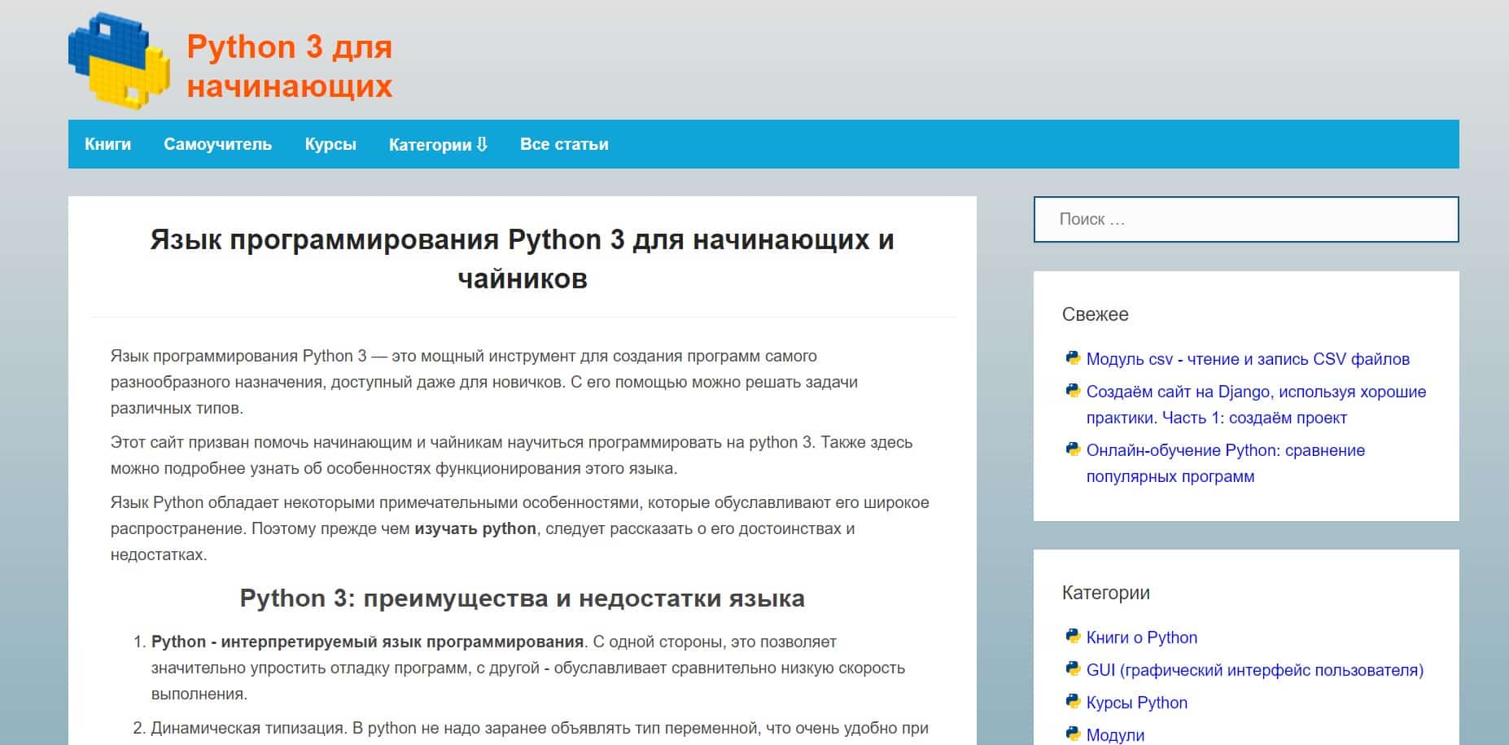The height and width of the screenshot is (745, 1509).
Task: Open the 'Книги о Python' category
Action: coord(1142,638)
